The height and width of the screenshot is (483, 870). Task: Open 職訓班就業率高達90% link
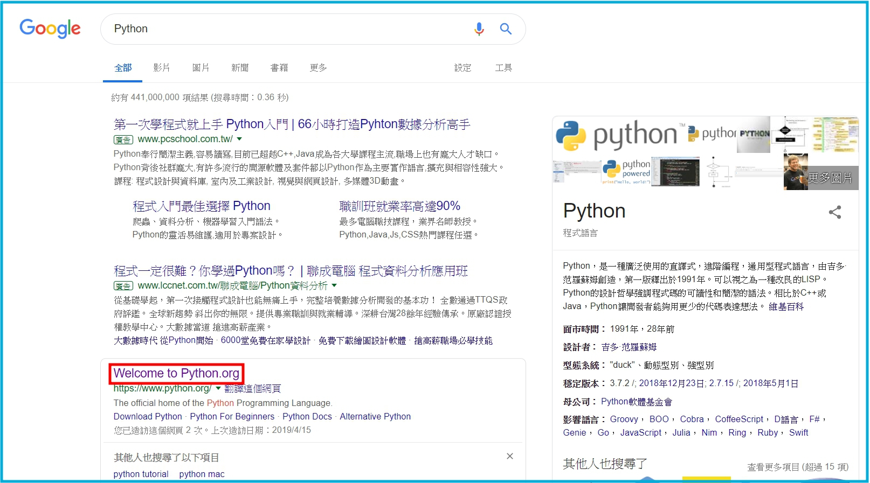399,206
